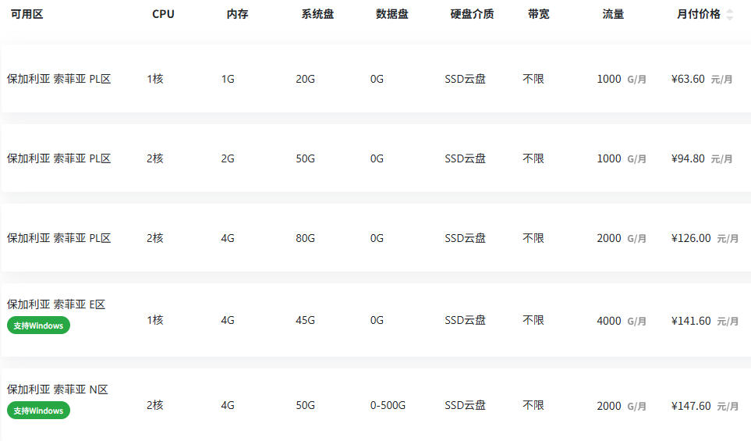The image size is (751, 441).
Task: Click the 月付价格 column header
Action: coord(698,14)
